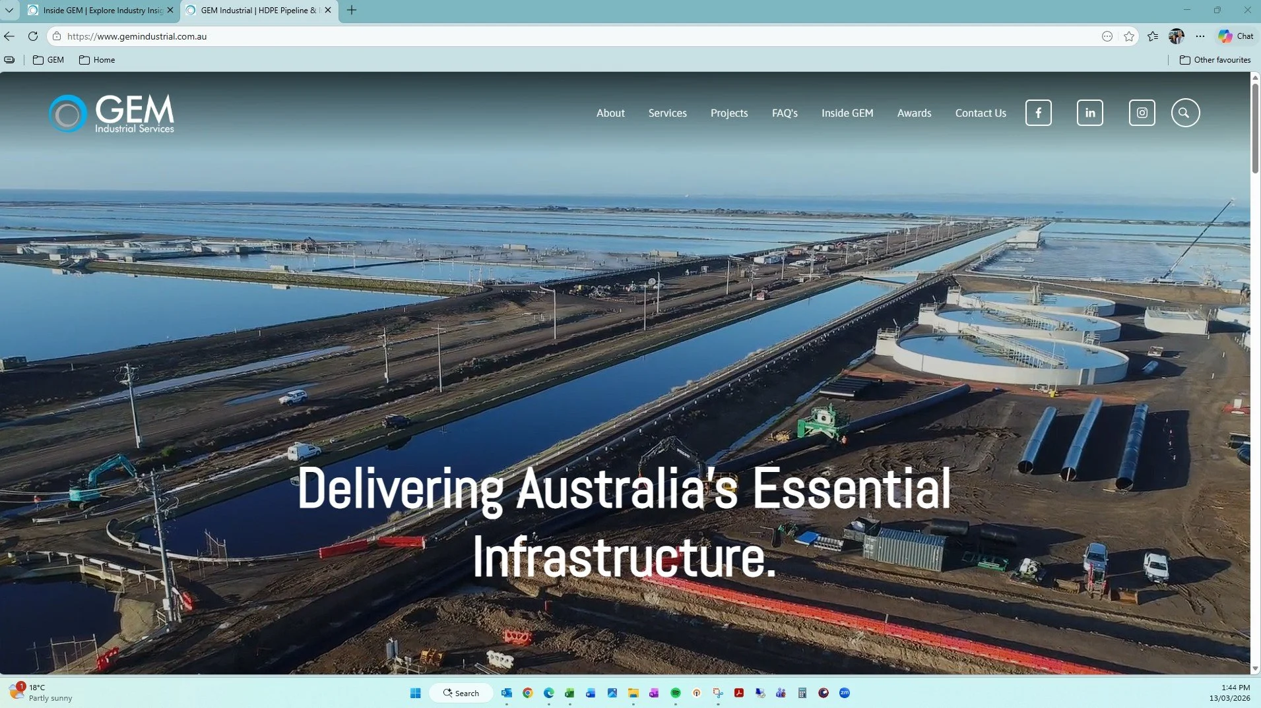Expand the Other favourites folder
This screenshot has height=708, width=1261.
[x=1214, y=59]
